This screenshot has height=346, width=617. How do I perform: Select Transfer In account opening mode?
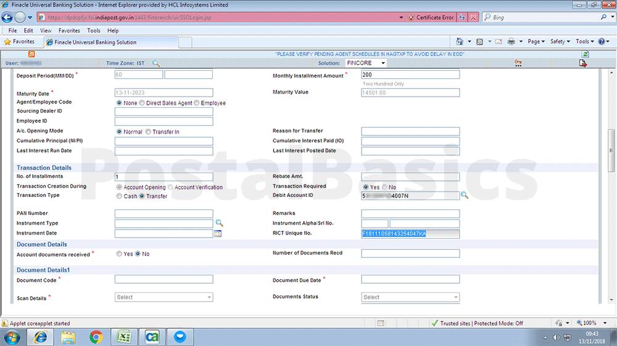(148, 132)
